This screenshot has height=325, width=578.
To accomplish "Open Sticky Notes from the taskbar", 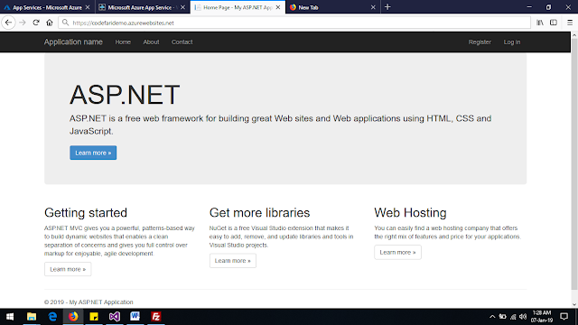I will click(x=94, y=317).
